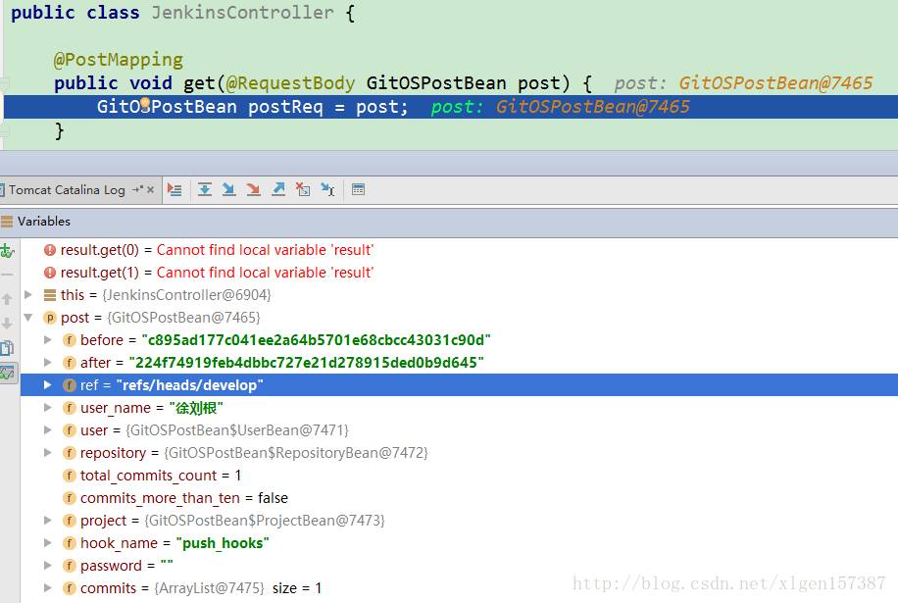Select the total_commits_count = 1 row

click(x=459, y=476)
